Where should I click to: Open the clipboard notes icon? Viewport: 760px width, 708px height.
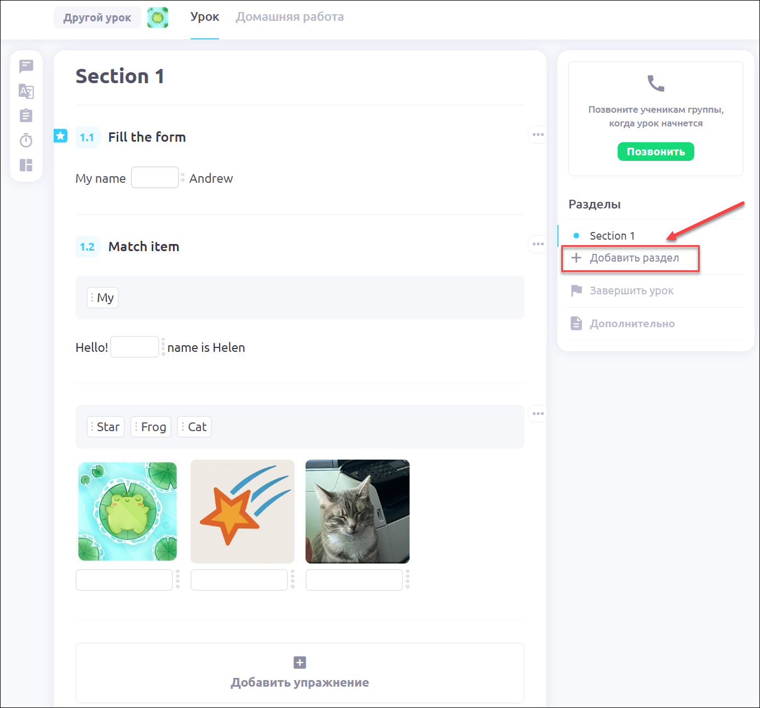26,115
